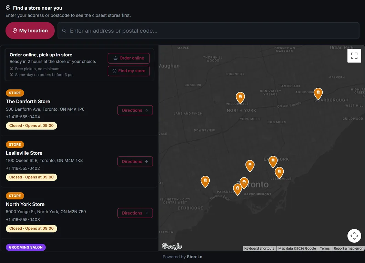This screenshot has height=263, width=365.
Task: Click the map pin next to Parkdale label
Action: pyautogui.click(x=238, y=189)
